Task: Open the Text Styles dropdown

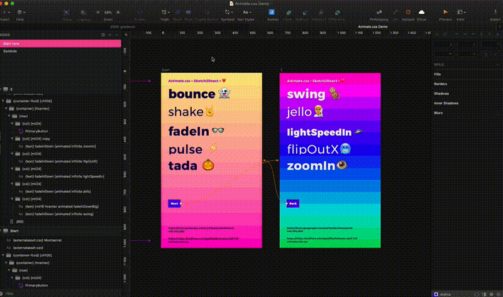Action: [246, 12]
